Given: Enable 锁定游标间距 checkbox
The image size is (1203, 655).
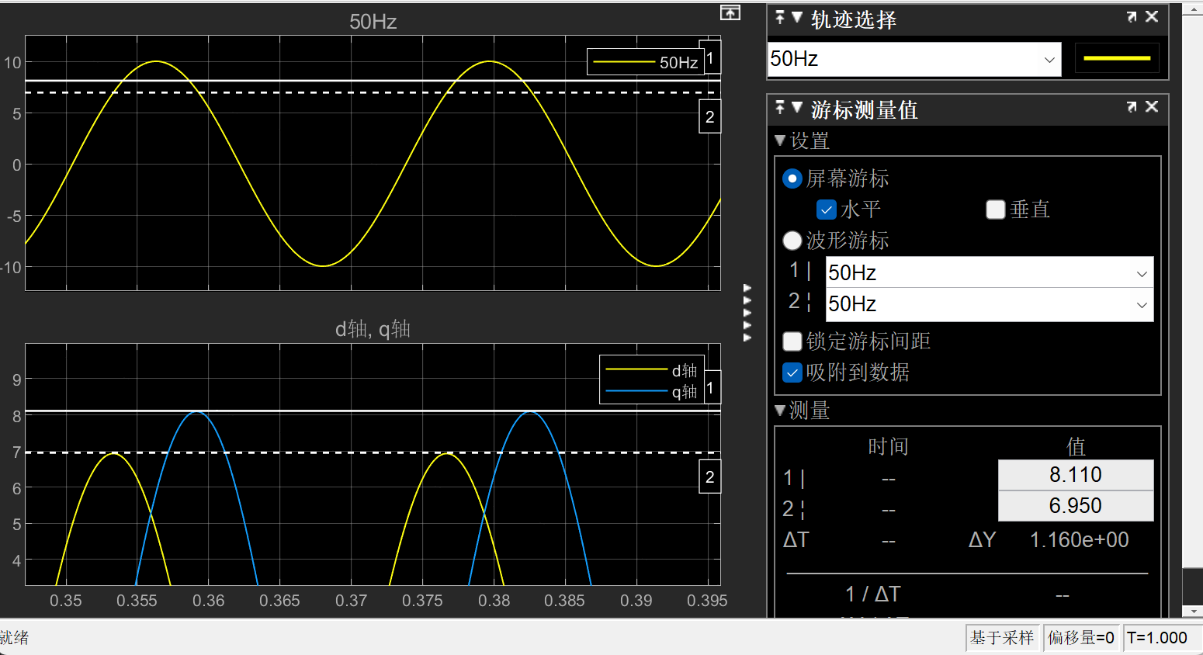Looking at the screenshot, I should 792,341.
